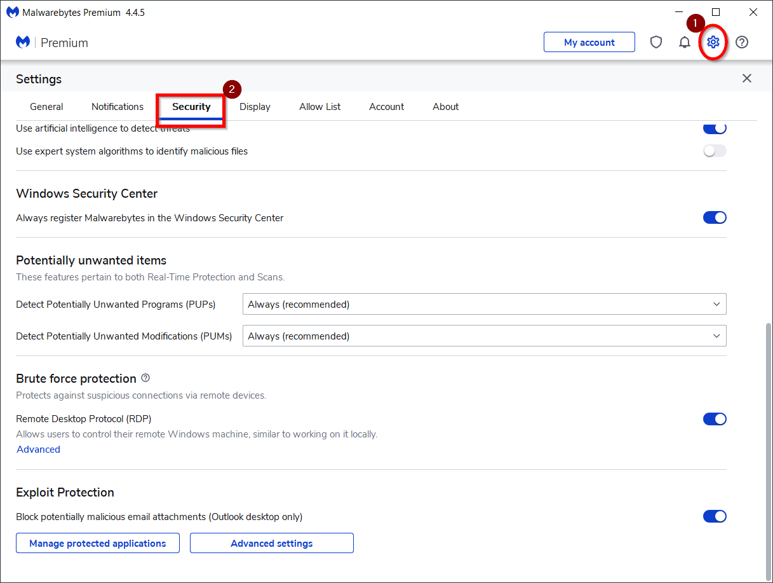Screen dimensions: 773x583
Task: Toggle blocking malicious email attachments
Action: (x=715, y=516)
